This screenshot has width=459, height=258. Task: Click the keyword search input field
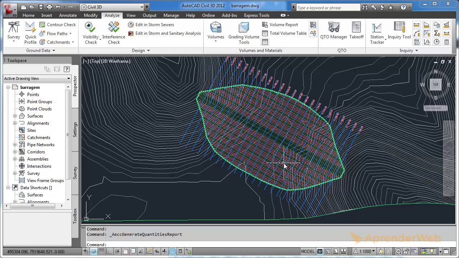coord(328,8)
